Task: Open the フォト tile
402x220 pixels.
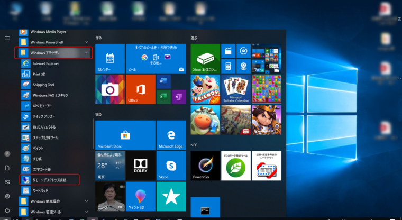Action: (x=267, y=59)
